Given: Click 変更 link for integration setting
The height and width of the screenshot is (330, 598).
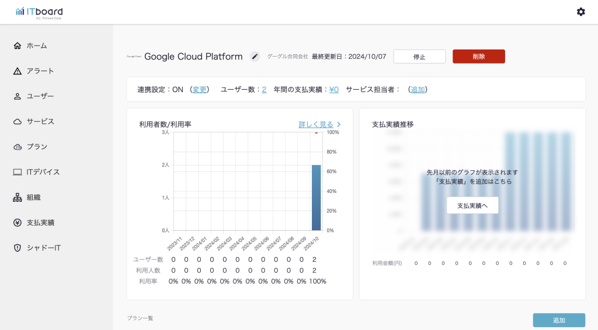Looking at the screenshot, I should (x=200, y=89).
